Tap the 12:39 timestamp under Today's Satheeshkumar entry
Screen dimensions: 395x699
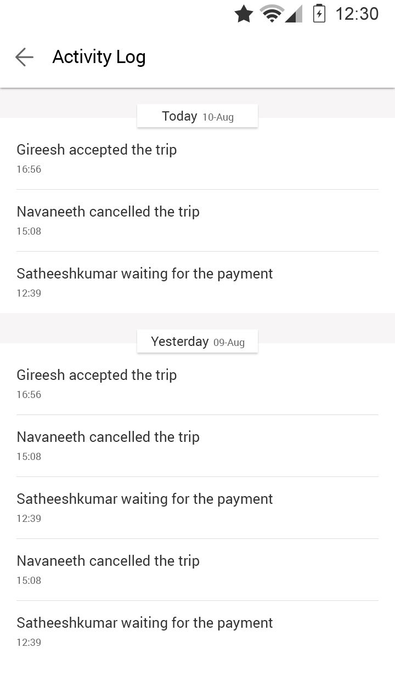29,293
